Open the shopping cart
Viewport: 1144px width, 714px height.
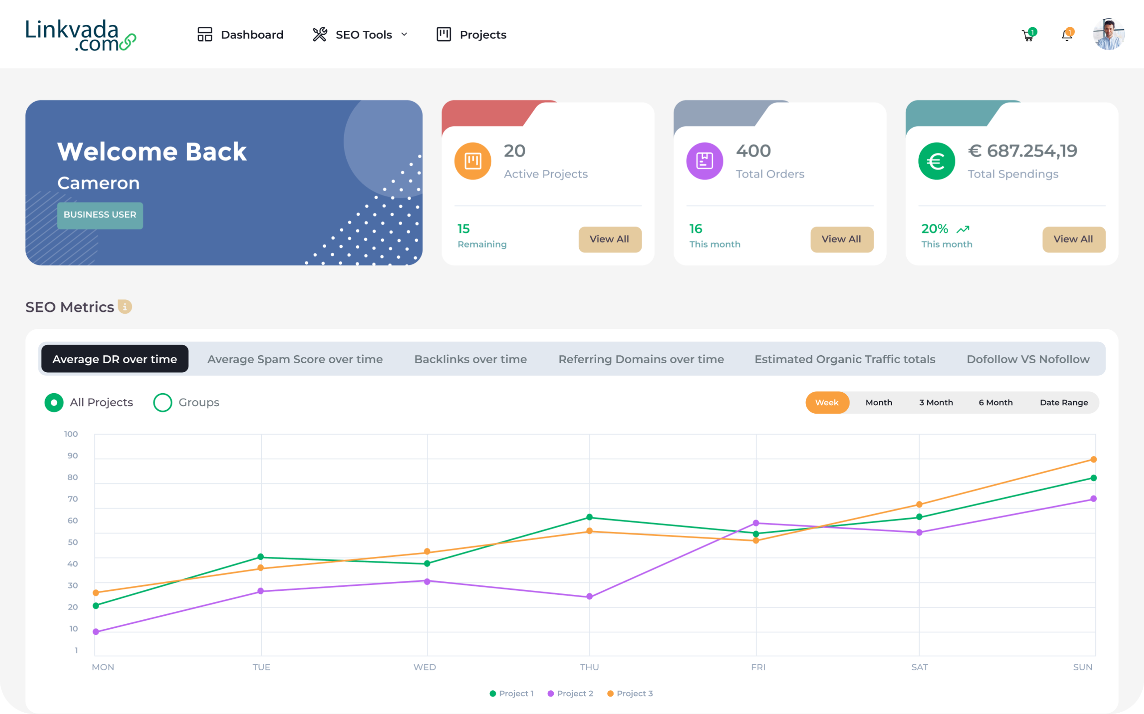1027,35
